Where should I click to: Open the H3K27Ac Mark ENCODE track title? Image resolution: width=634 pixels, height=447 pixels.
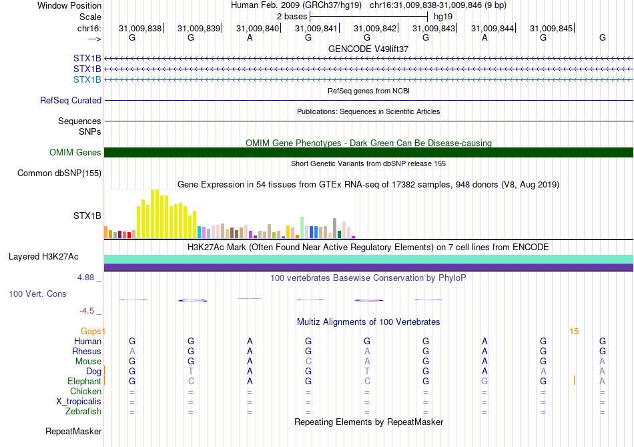(x=368, y=248)
